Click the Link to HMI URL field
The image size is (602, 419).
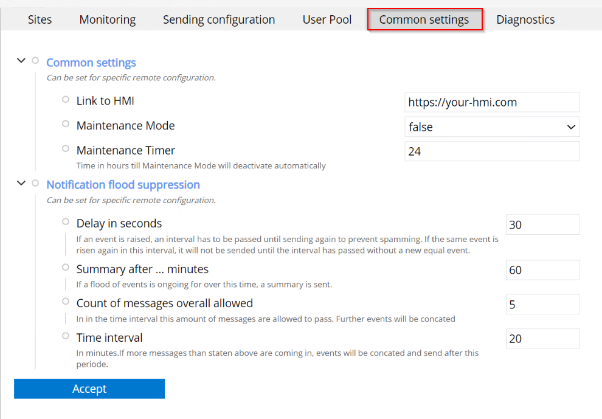(x=492, y=102)
